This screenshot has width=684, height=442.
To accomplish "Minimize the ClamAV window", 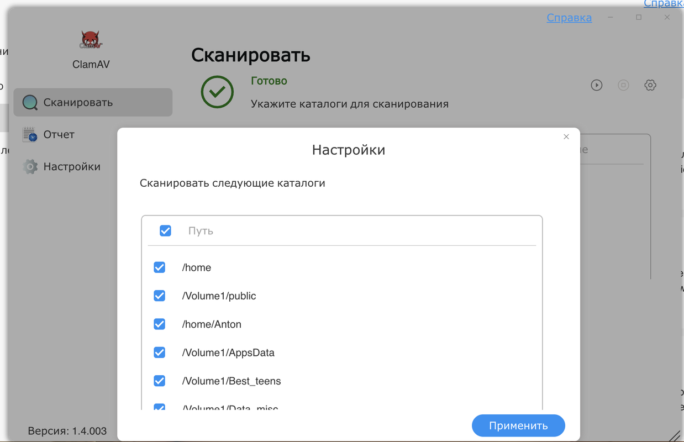I will [x=611, y=18].
